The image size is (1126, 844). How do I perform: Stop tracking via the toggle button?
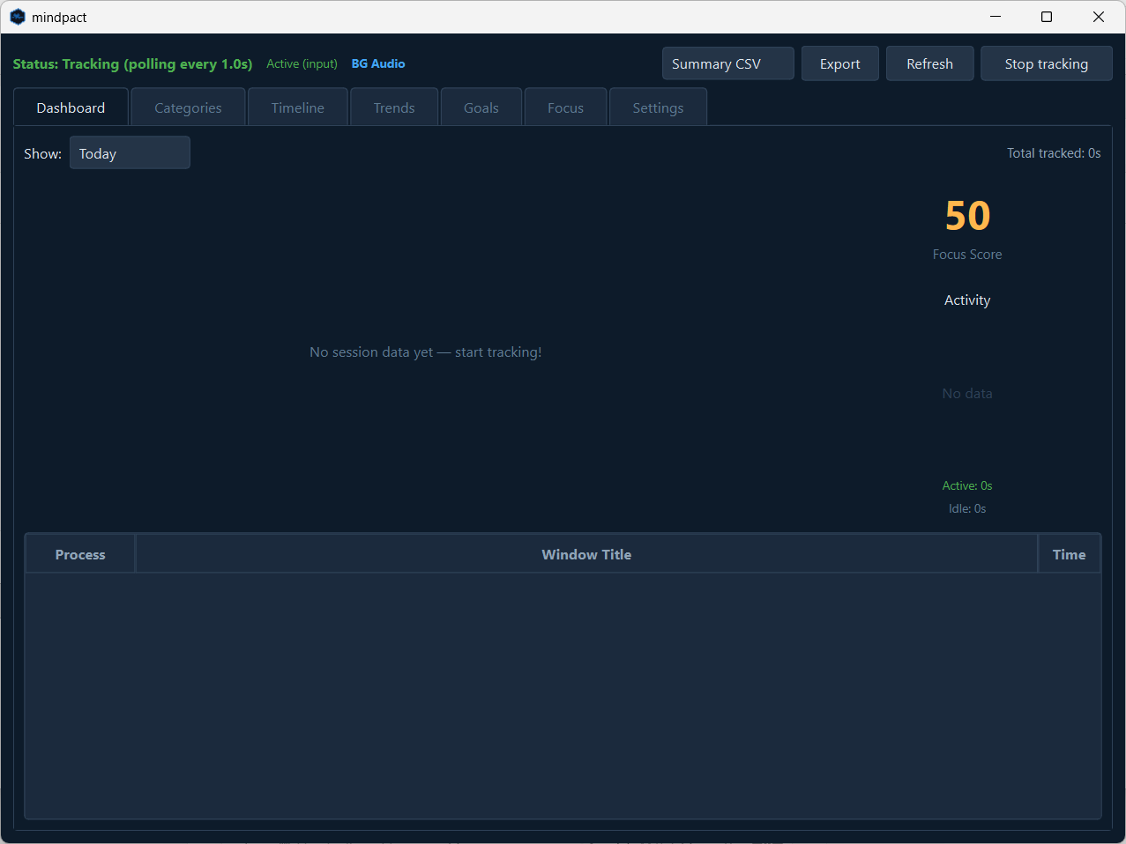(1046, 63)
